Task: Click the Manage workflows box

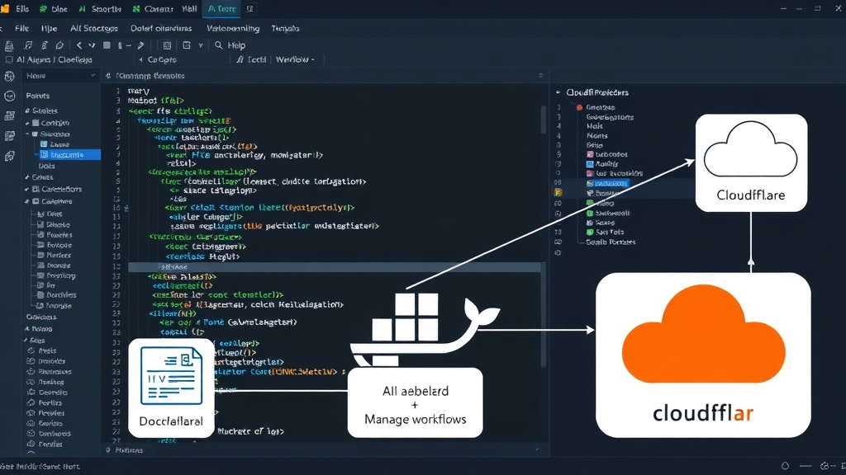Action: click(x=415, y=404)
